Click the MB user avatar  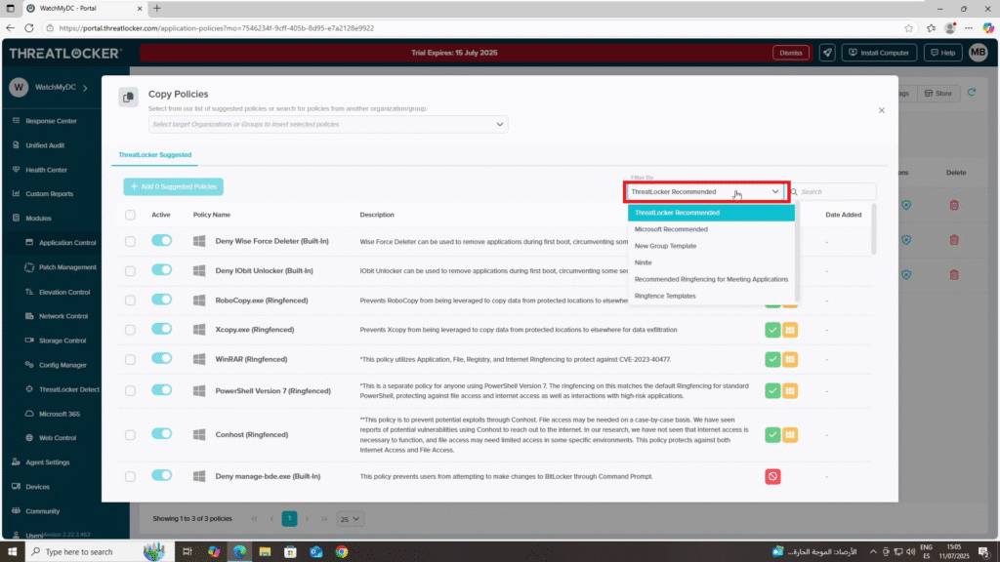(x=979, y=53)
